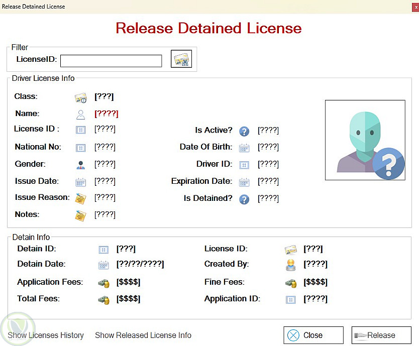Open Show Released License Info link
Screen dimensions: 419x346
tap(143, 335)
